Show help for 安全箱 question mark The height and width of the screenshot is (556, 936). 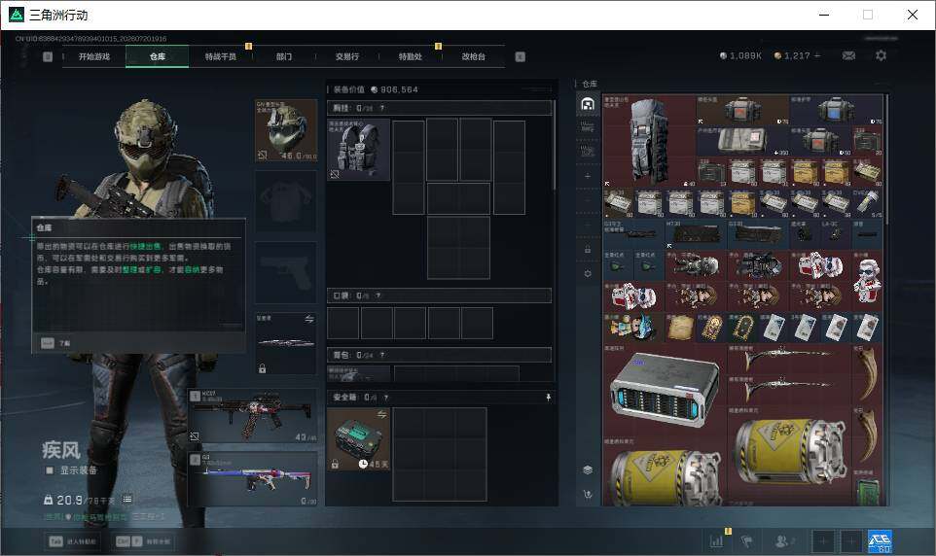(x=385, y=398)
